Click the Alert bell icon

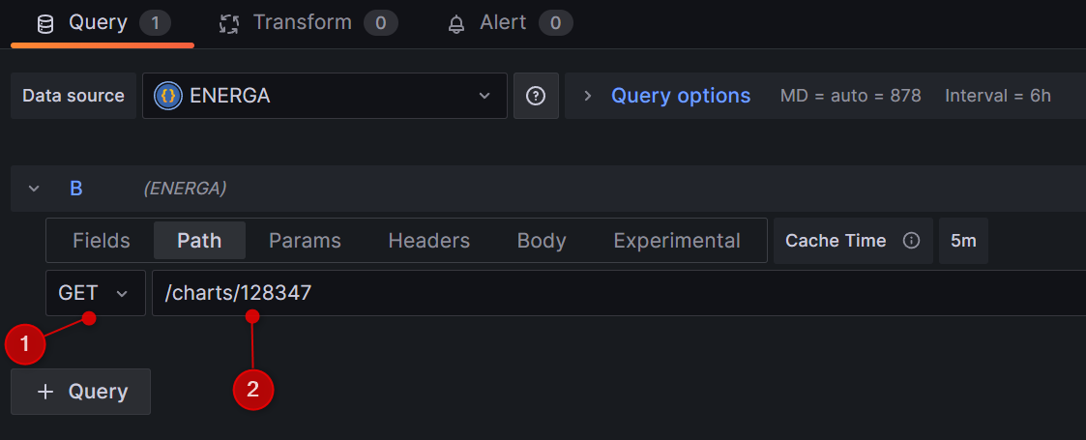tap(456, 24)
